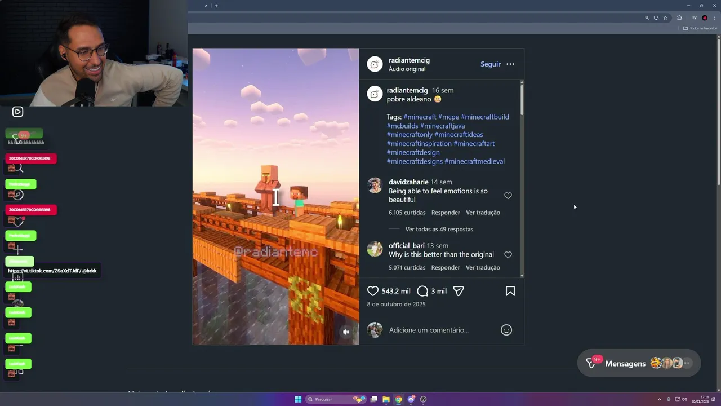Open the Mensagens floating panel
This screenshot has height=406, width=721.
coord(639,363)
